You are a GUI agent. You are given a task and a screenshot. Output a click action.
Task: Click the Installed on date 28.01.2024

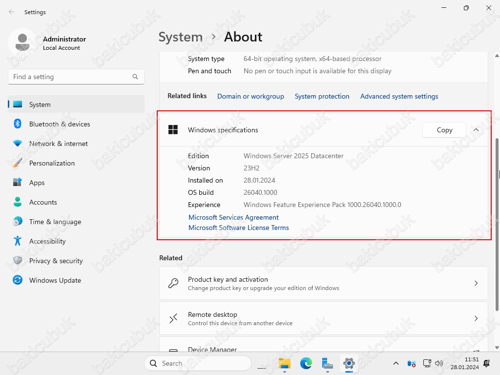[259, 180]
